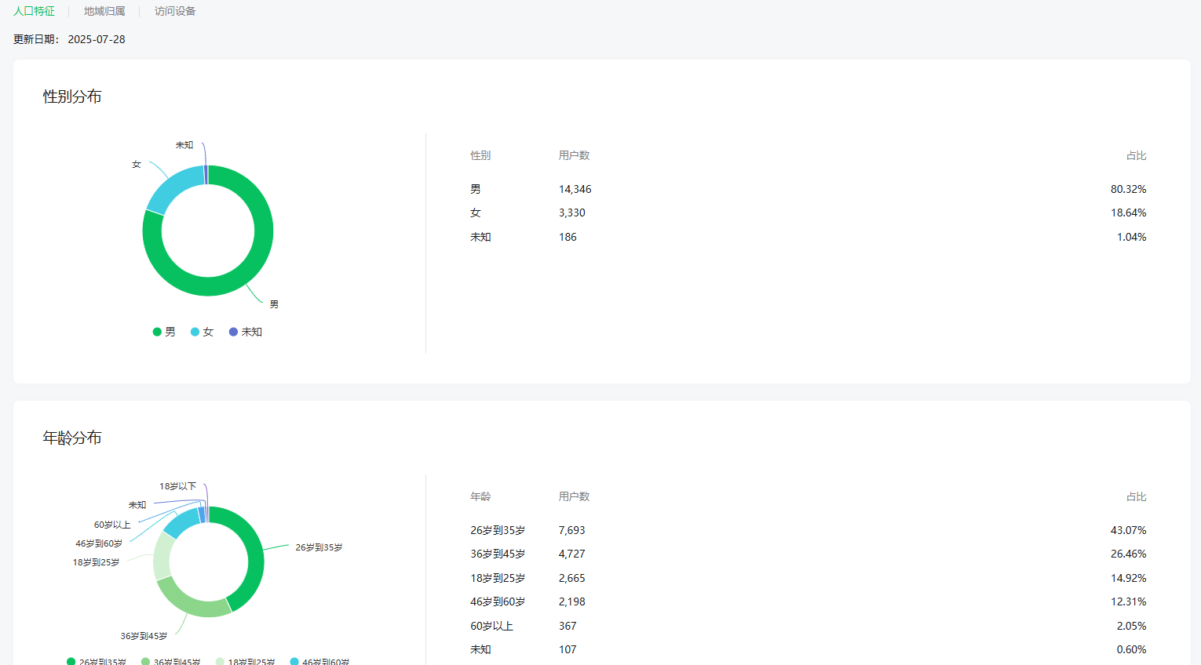Click the 占比 header in age table
The width and height of the screenshot is (1201, 665).
pos(1137,496)
